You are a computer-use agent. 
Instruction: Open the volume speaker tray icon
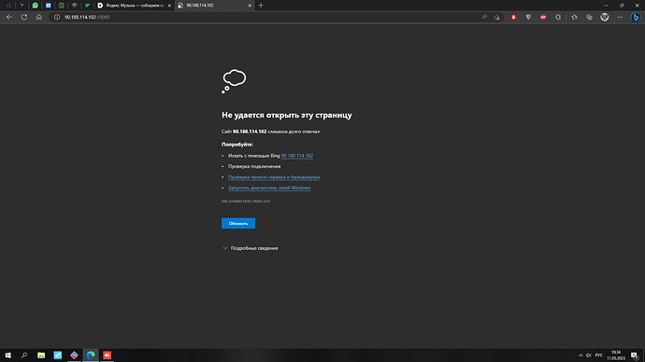[589, 355]
